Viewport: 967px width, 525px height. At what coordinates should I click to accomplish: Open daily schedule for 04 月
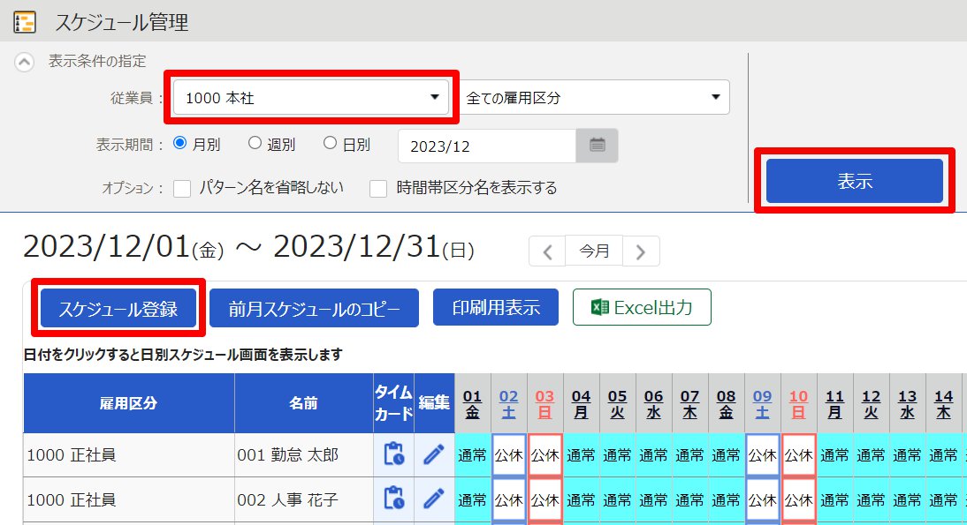[x=581, y=404]
